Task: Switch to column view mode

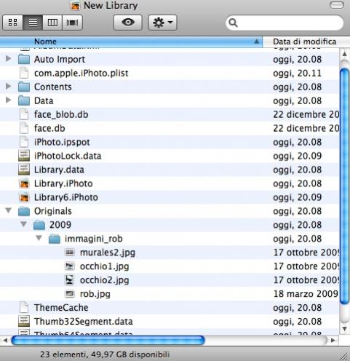Action: tap(52, 23)
